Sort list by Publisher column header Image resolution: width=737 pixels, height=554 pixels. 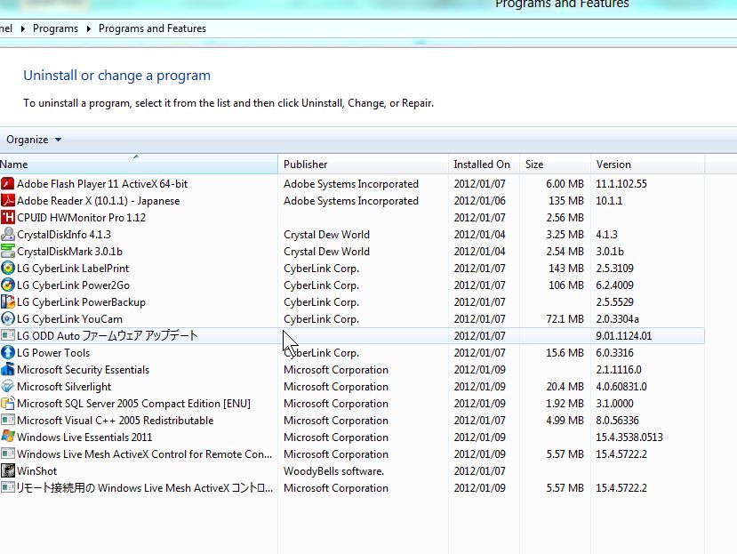(363, 165)
